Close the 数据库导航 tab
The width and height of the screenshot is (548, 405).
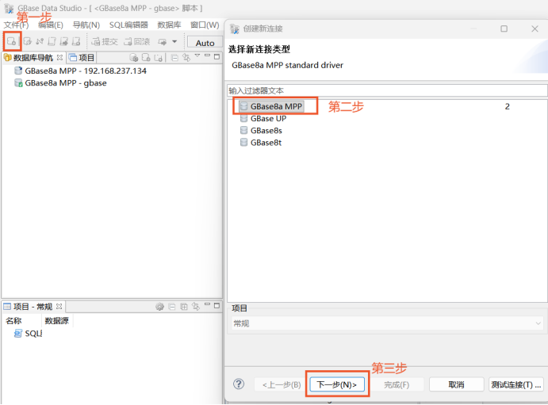click(59, 57)
